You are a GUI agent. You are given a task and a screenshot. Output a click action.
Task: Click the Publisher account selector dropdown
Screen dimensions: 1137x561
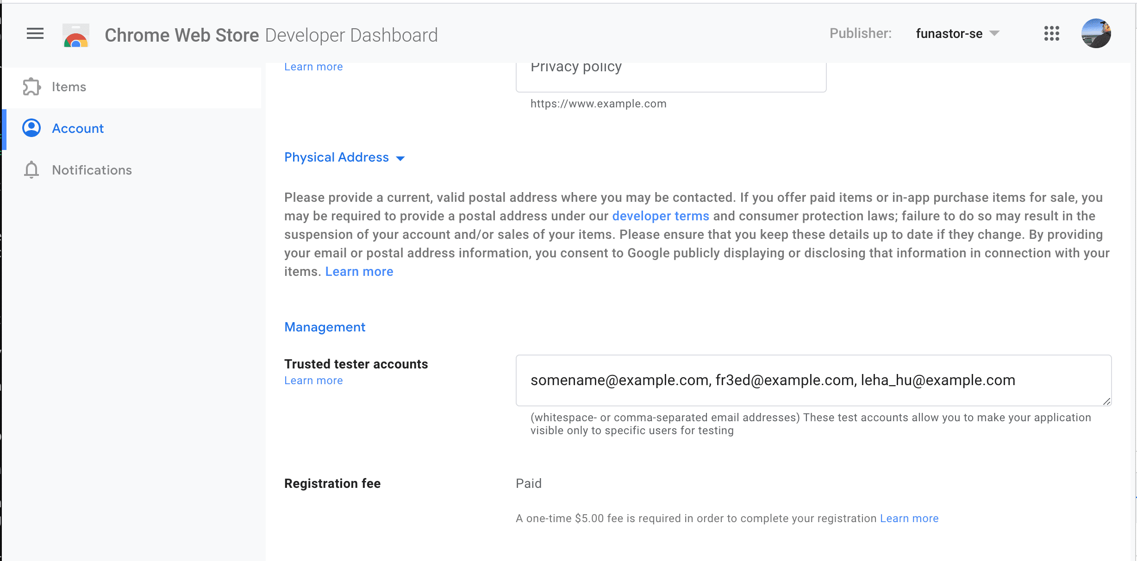click(957, 34)
